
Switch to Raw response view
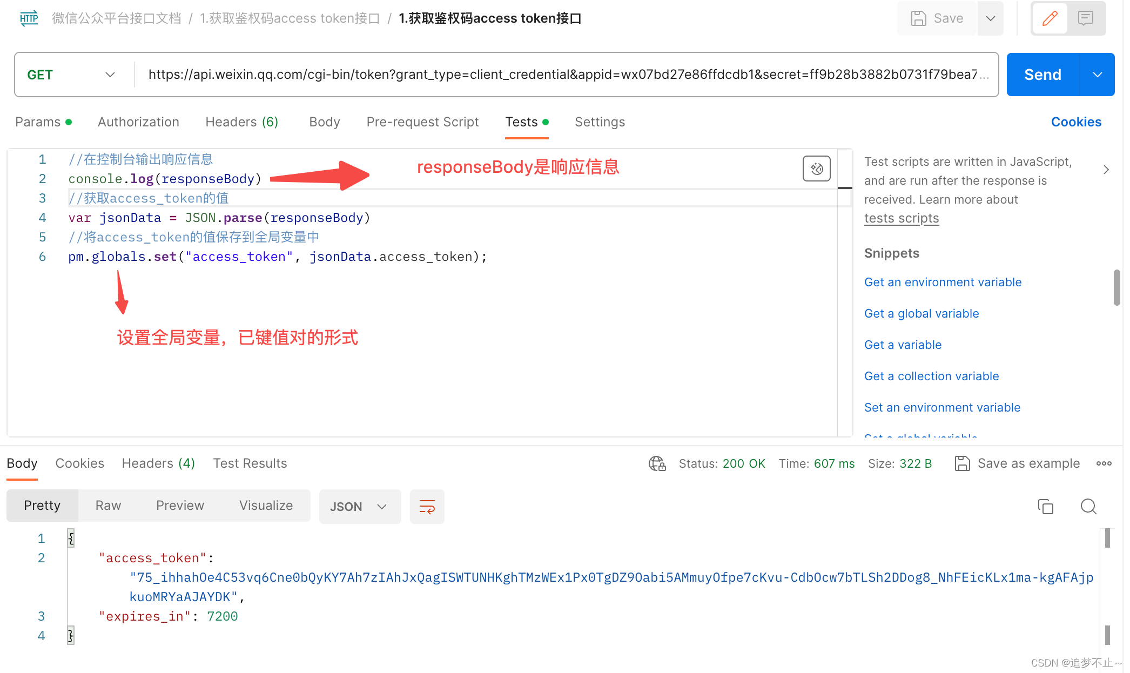coord(108,506)
